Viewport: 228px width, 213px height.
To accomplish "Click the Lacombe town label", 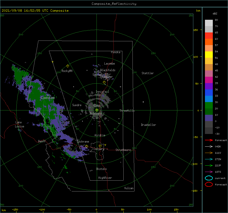I will click(109, 64).
